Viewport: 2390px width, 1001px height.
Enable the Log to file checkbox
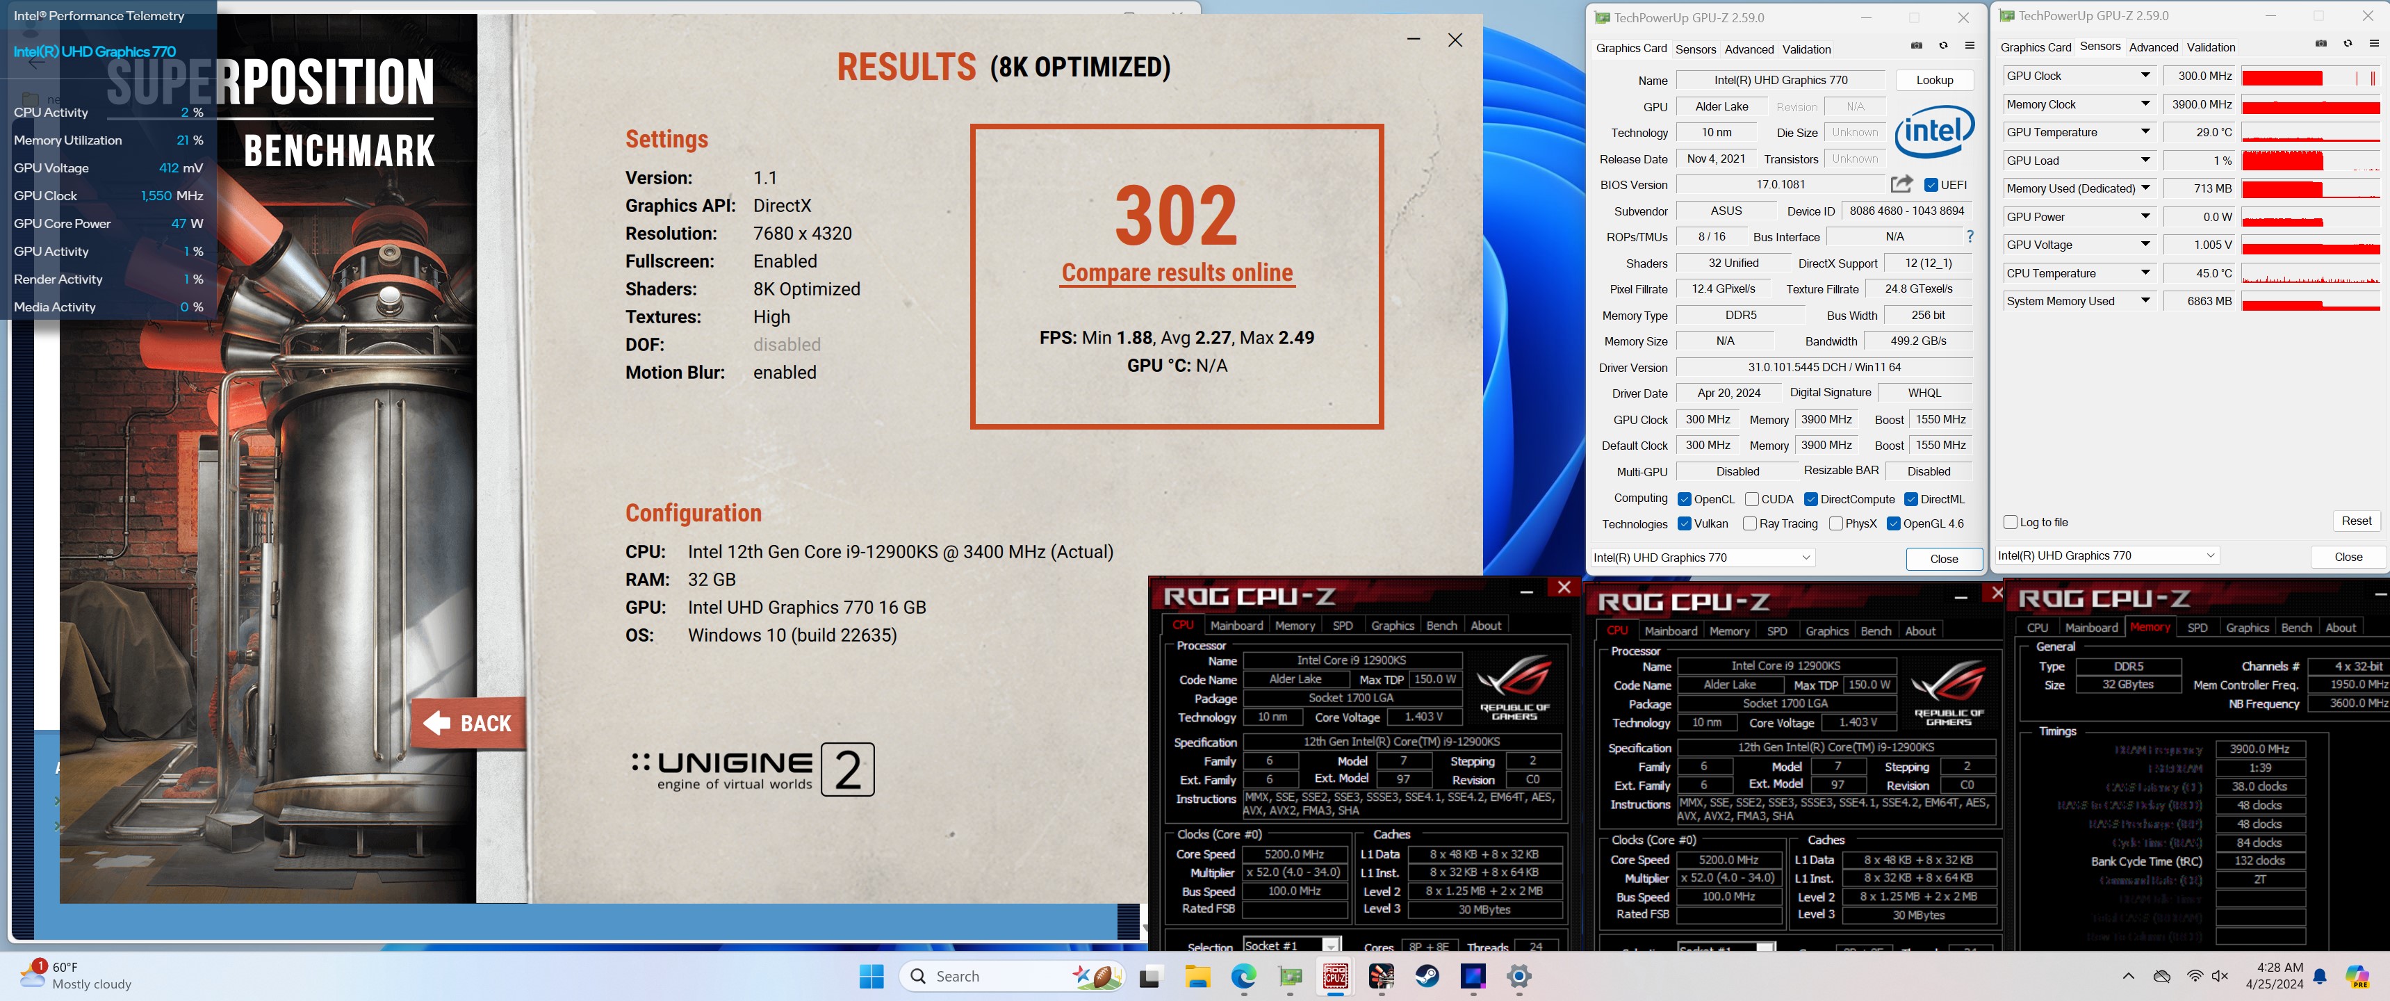(x=2011, y=522)
